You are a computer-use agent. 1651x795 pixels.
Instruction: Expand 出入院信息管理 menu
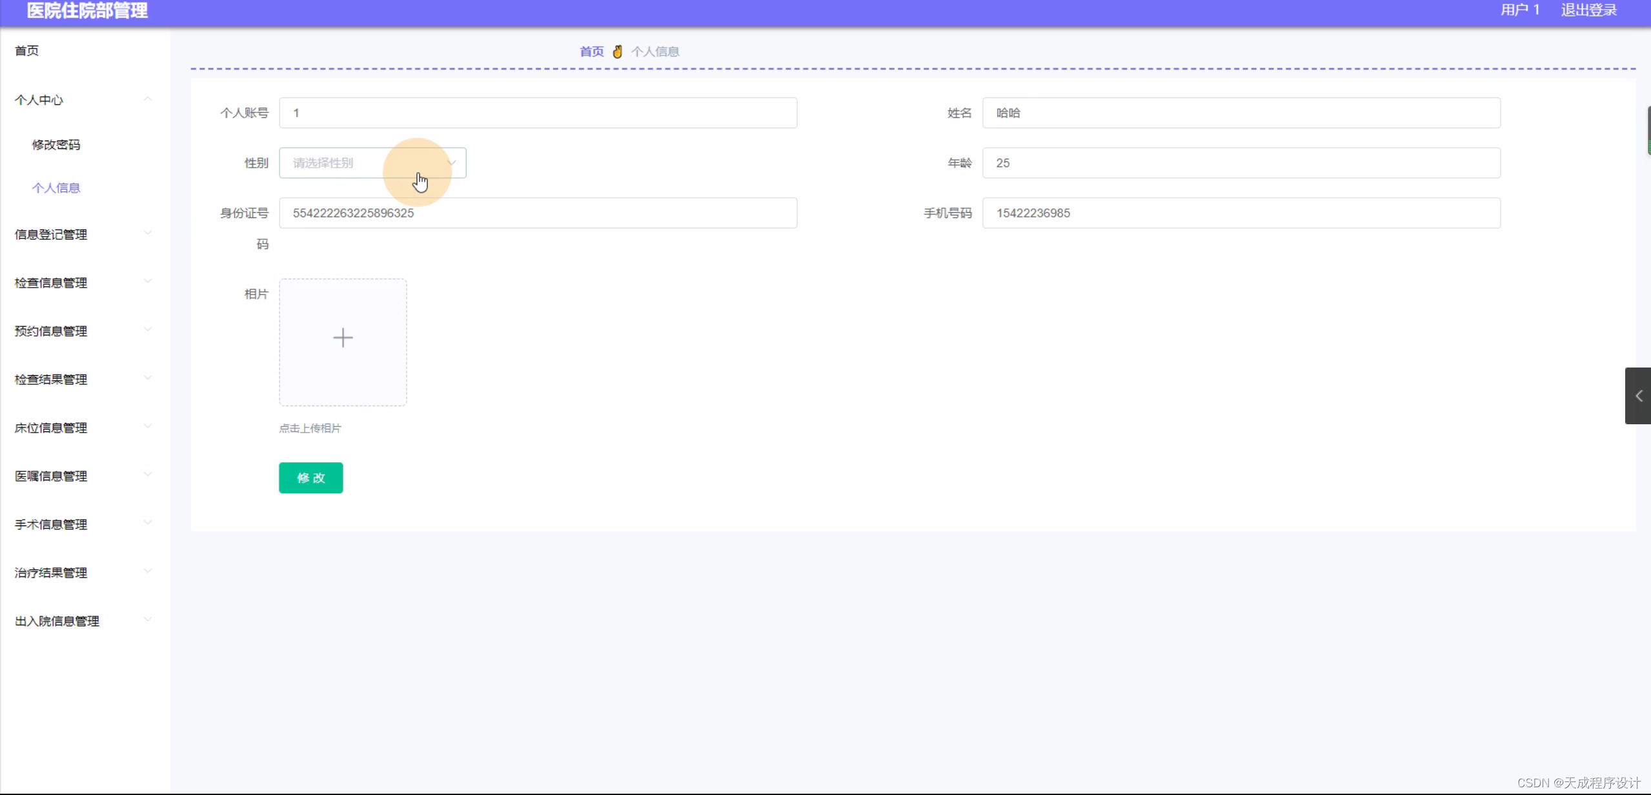[57, 621]
